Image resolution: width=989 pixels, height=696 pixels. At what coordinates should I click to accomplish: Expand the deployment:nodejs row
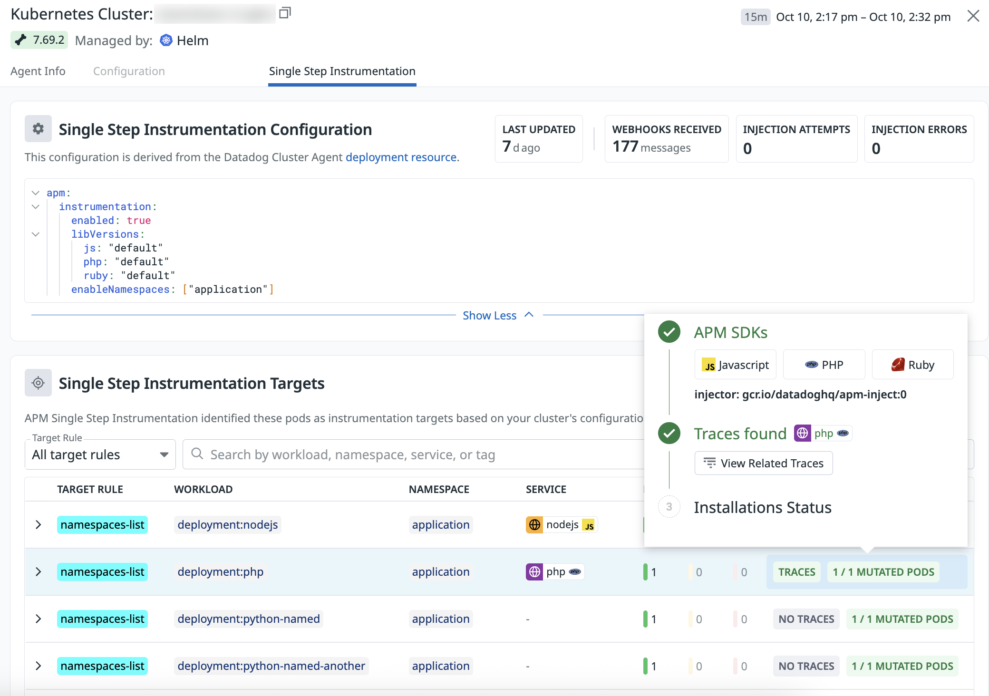(39, 525)
